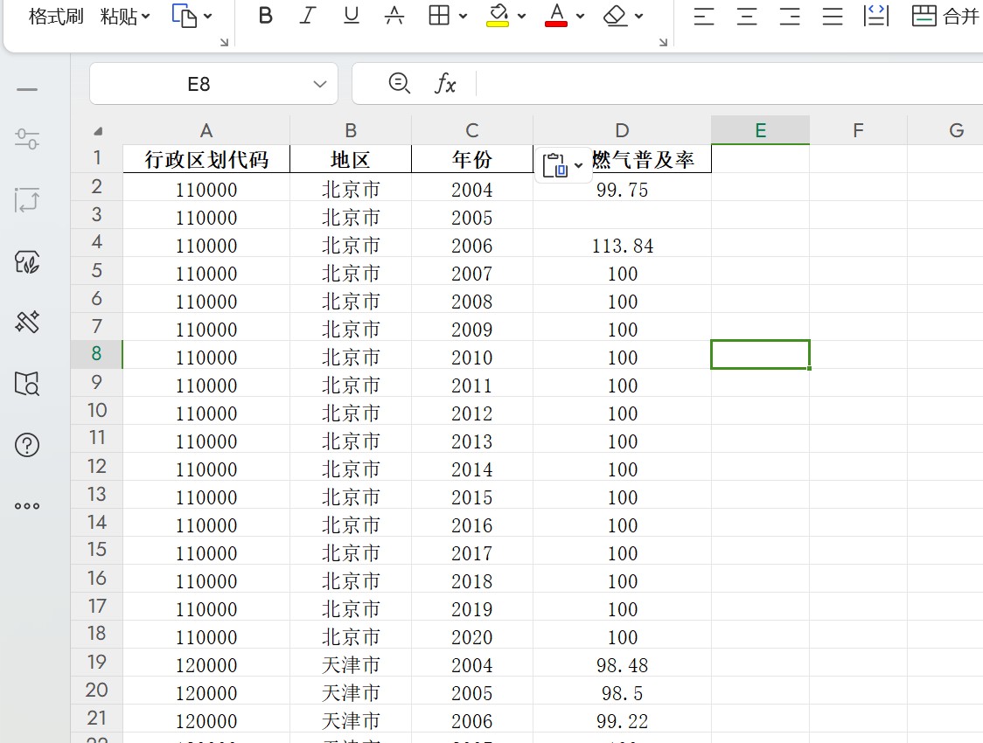Open the 粘贴 paste dropdown

coord(125,17)
